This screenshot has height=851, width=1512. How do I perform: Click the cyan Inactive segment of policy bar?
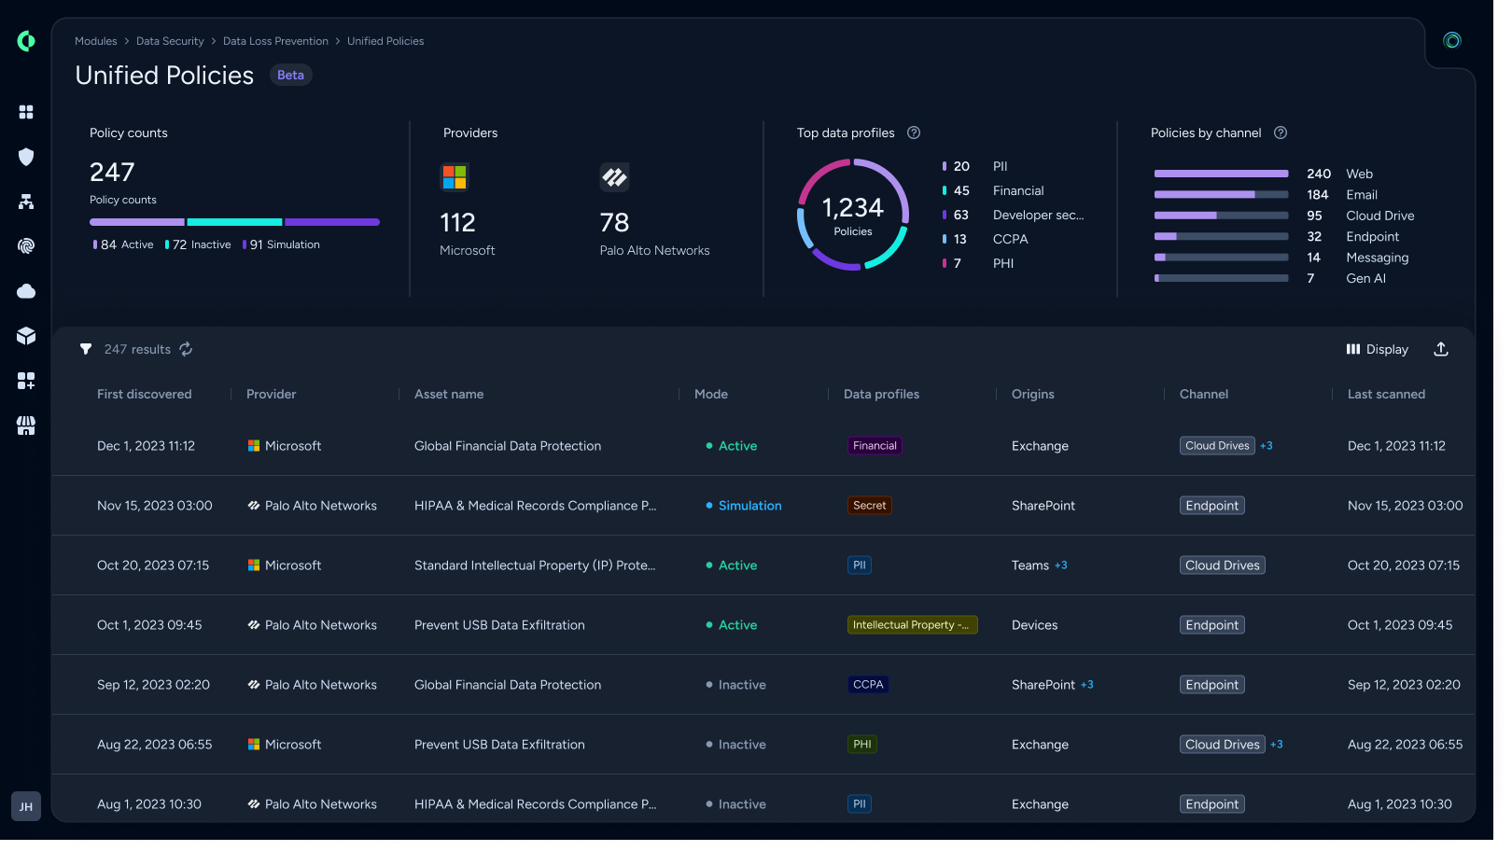[x=237, y=225]
